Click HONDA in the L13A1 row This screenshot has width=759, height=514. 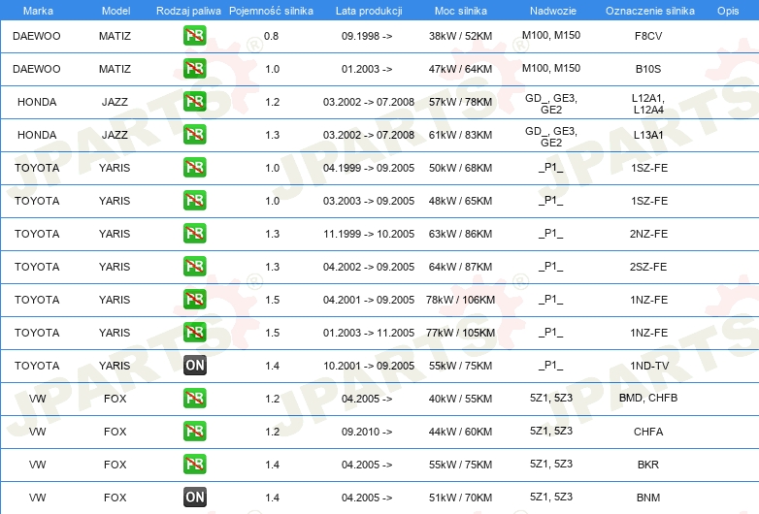coord(37,135)
